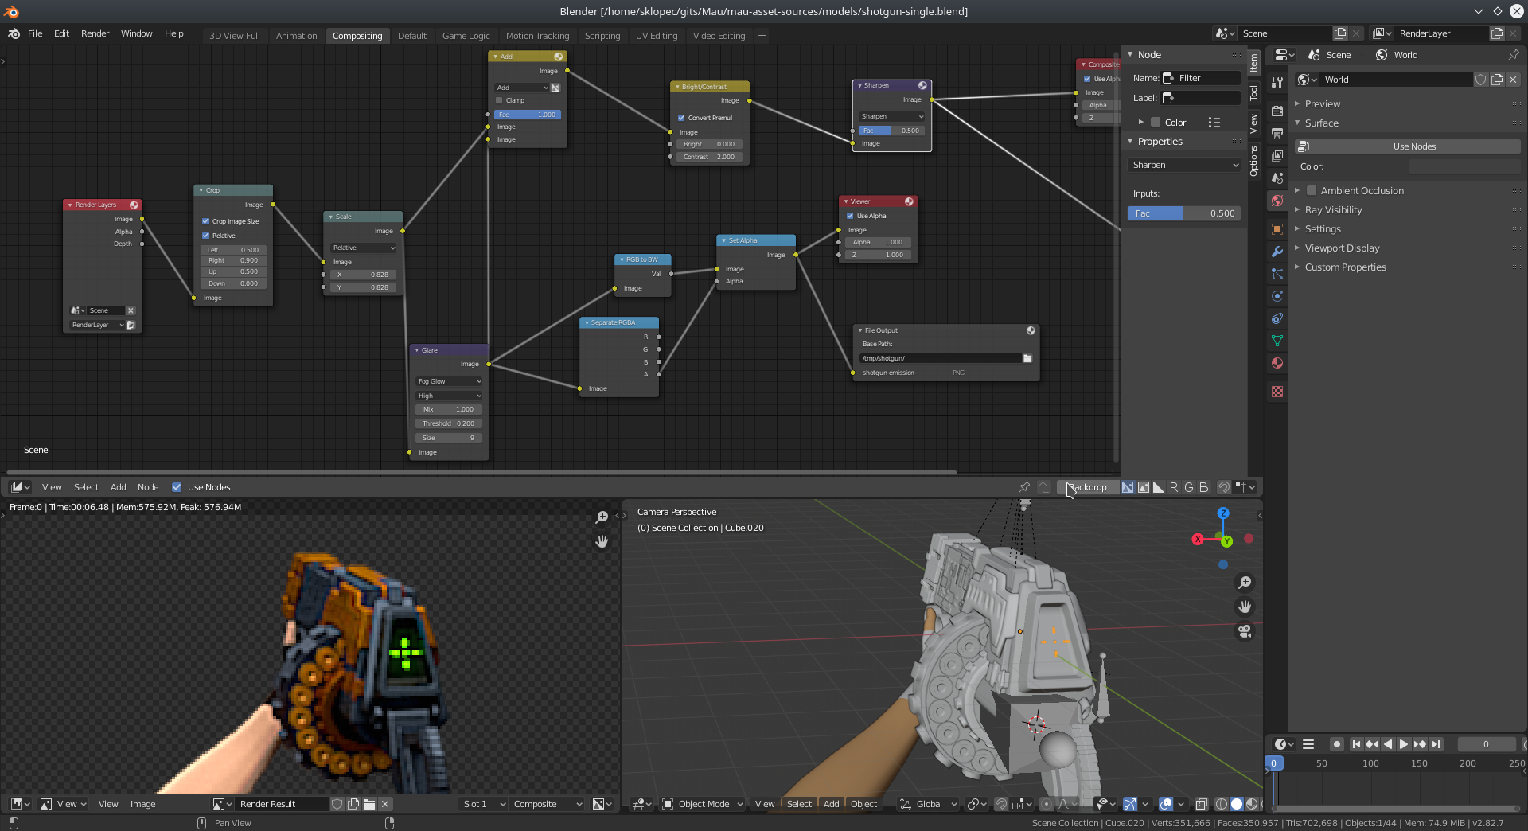This screenshot has width=1528, height=831.
Task: Click the node editor pin icon
Action: coord(1024,487)
